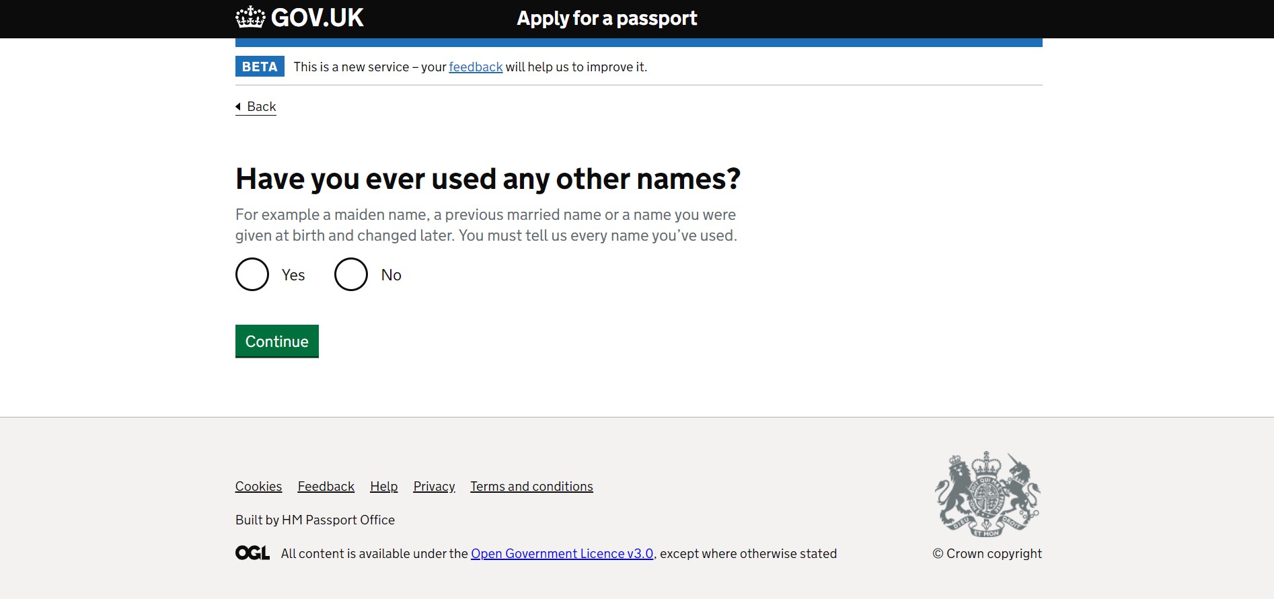Image resolution: width=1274 pixels, height=599 pixels.
Task: Open the feedback link in beta banner
Action: pyautogui.click(x=476, y=67)
